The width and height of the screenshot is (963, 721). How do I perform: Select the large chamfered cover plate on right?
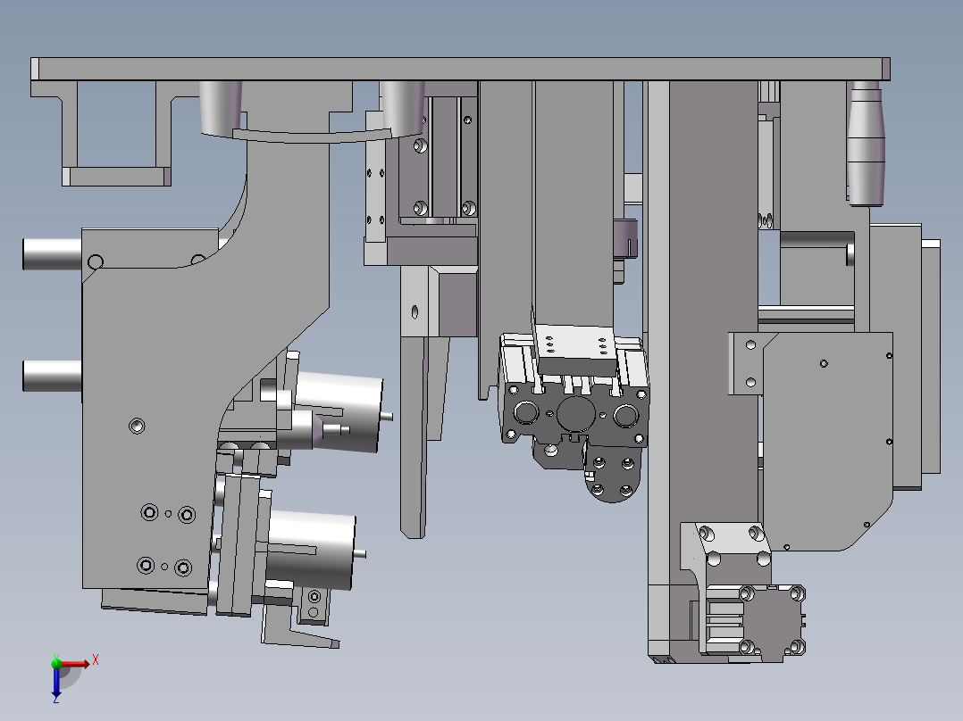point(826,441)
